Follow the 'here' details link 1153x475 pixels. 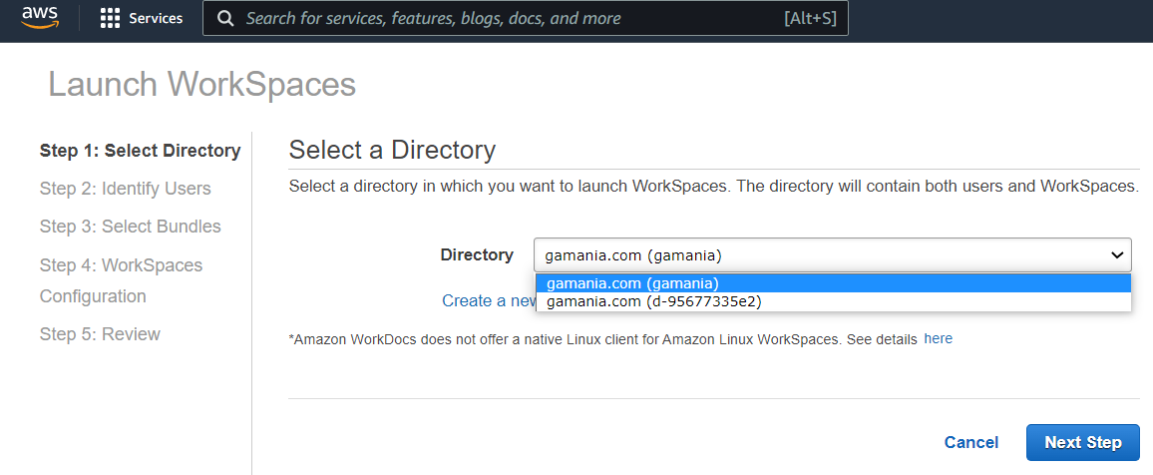(x=938, y=339)
